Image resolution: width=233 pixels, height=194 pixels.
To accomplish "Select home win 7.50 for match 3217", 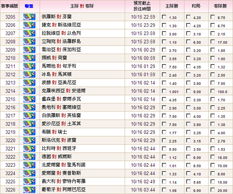I will coord(164,115).
